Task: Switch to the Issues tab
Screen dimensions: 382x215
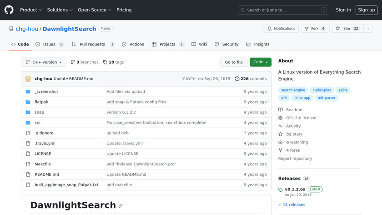Action: pyautogui.click(x=50, y=44)
